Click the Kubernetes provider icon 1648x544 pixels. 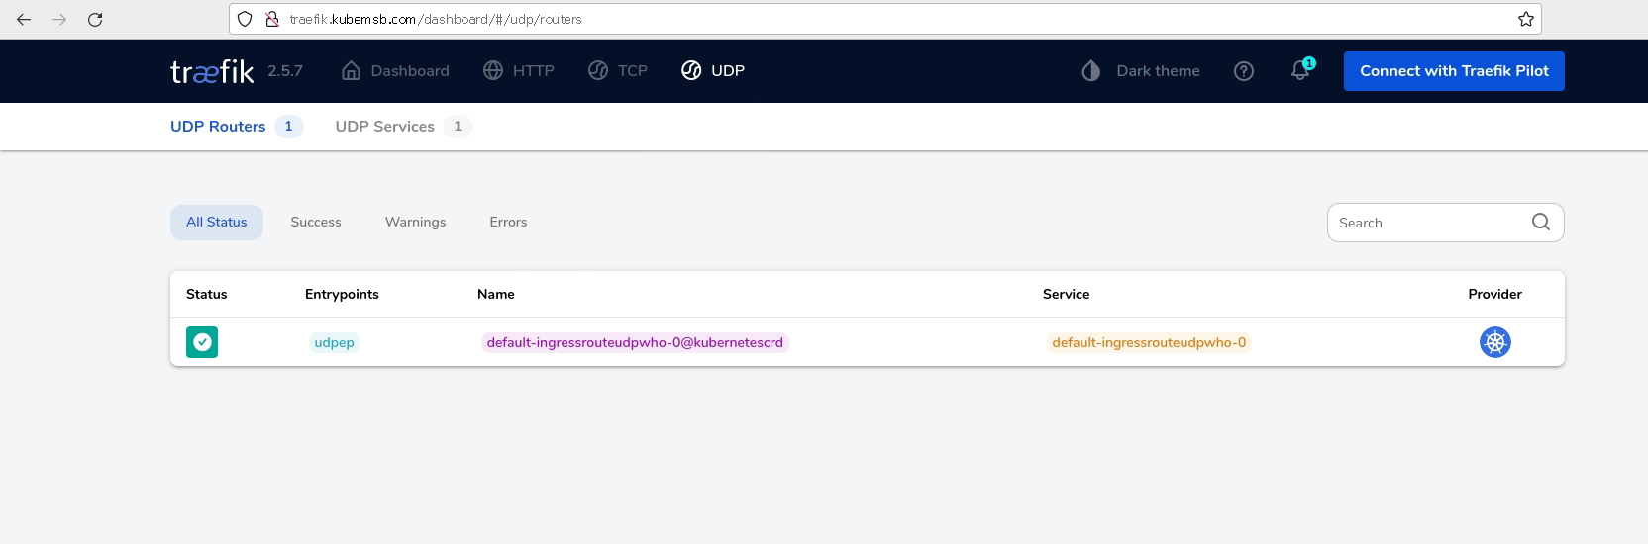(1494, 342)
